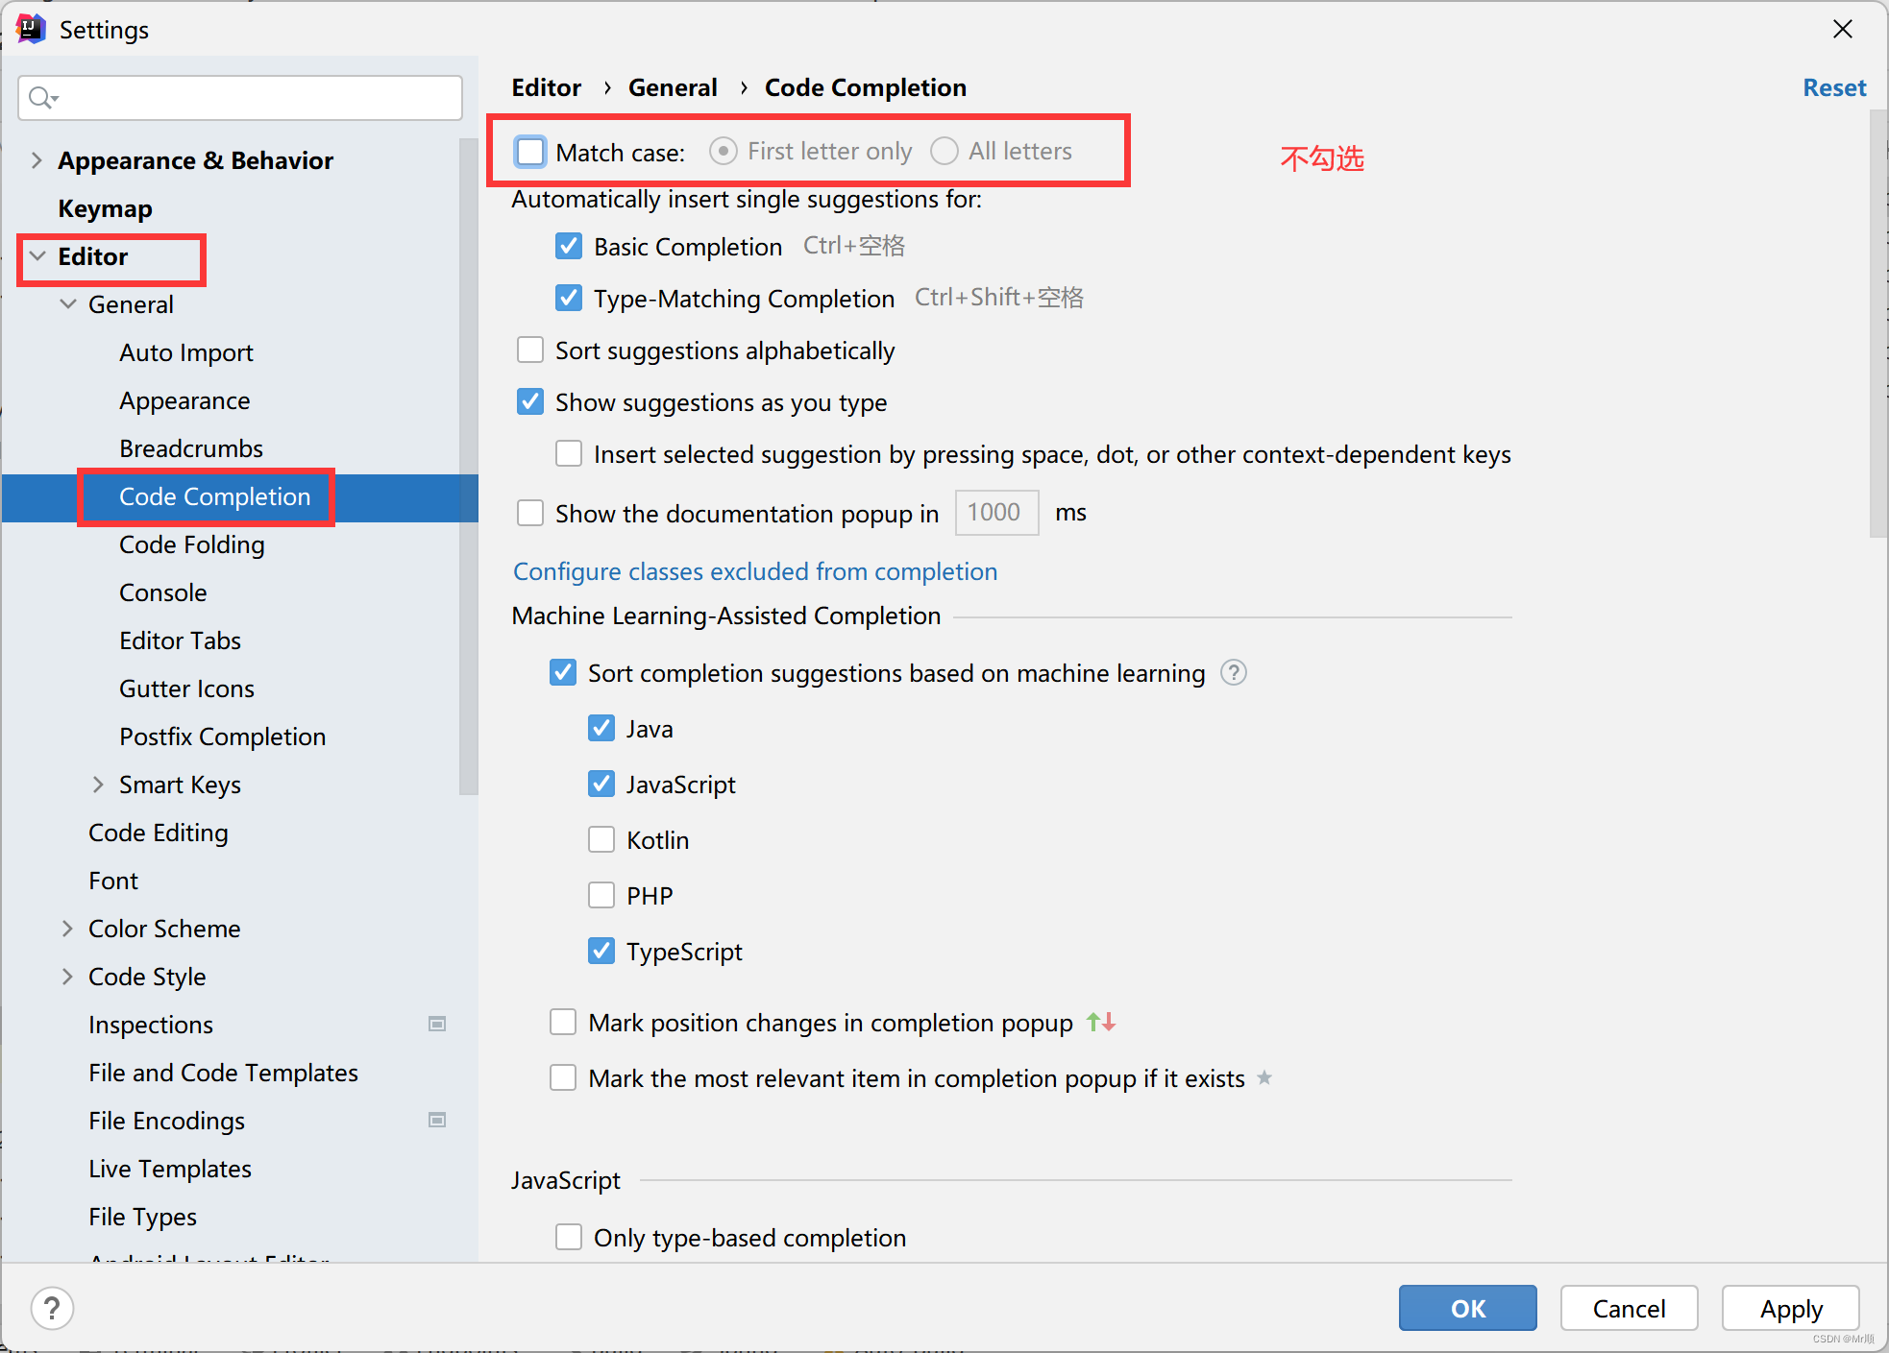The width and height of the screenshot is (1889, 1353).
Task: Click the star icon for most relevant item
Action: tap(1264, 1077)
